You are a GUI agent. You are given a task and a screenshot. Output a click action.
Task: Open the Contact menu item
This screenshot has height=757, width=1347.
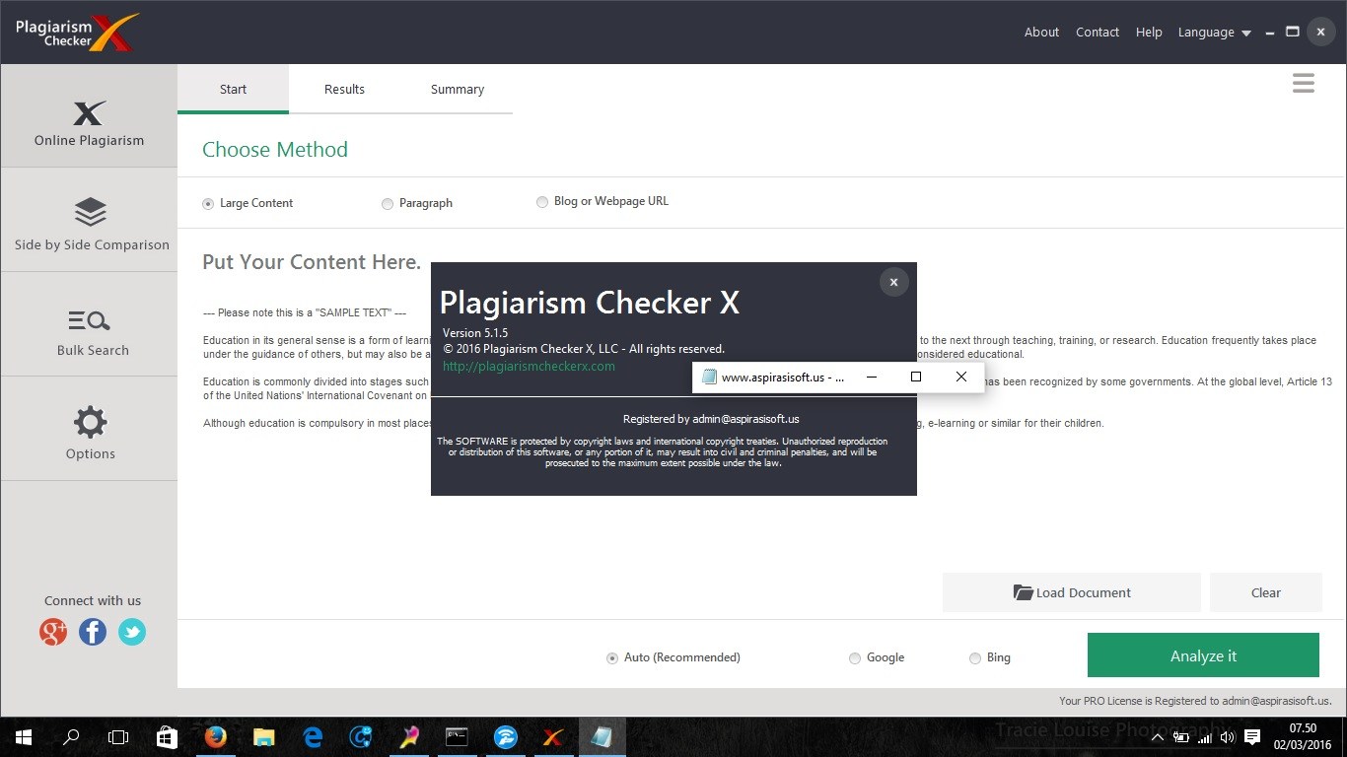coord(1098,33)
